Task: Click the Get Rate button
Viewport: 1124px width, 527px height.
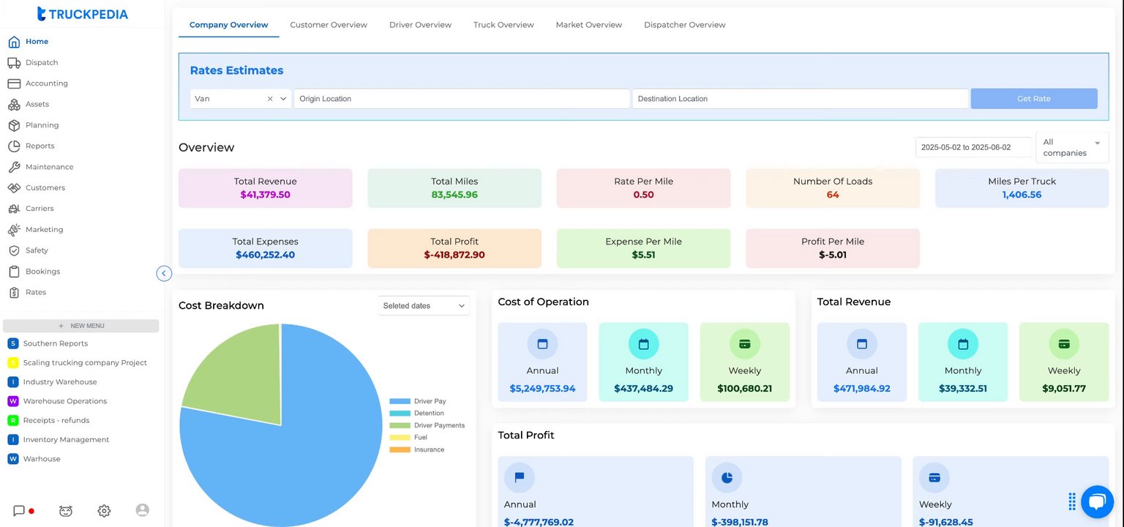Action: [1033, 99]
